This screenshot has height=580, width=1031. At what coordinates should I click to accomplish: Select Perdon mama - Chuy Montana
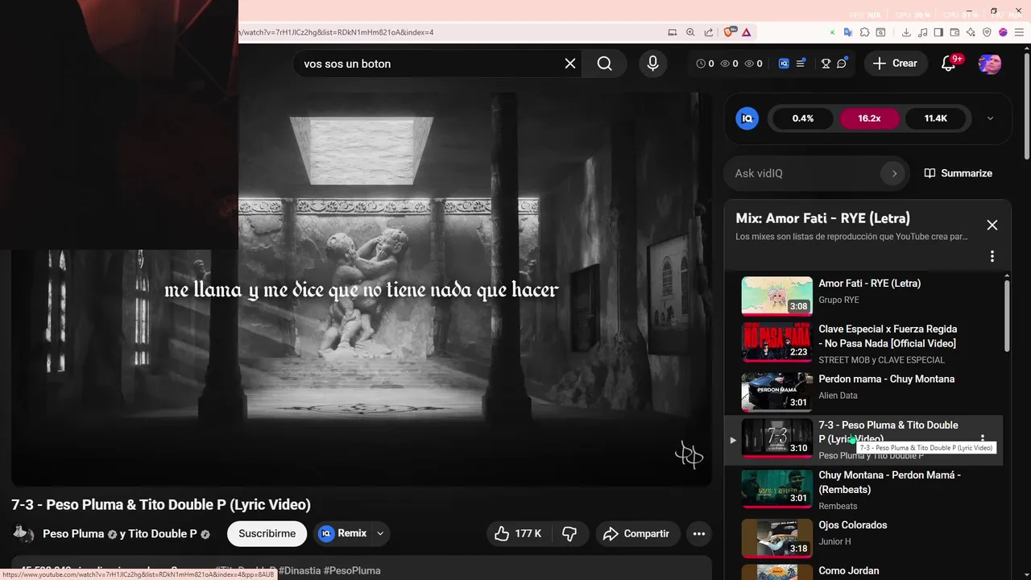coord(863,391)
